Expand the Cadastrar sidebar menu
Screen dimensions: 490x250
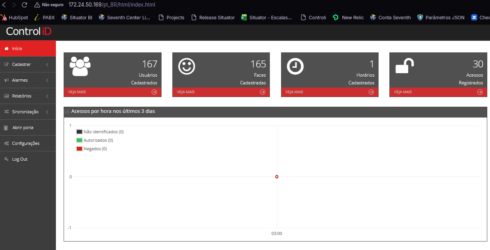click(28, 64)
